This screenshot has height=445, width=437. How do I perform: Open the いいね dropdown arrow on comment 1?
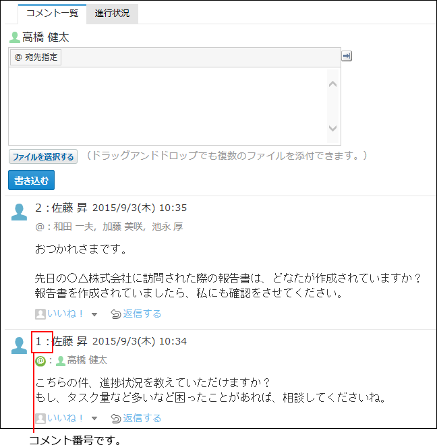[94, 419]
